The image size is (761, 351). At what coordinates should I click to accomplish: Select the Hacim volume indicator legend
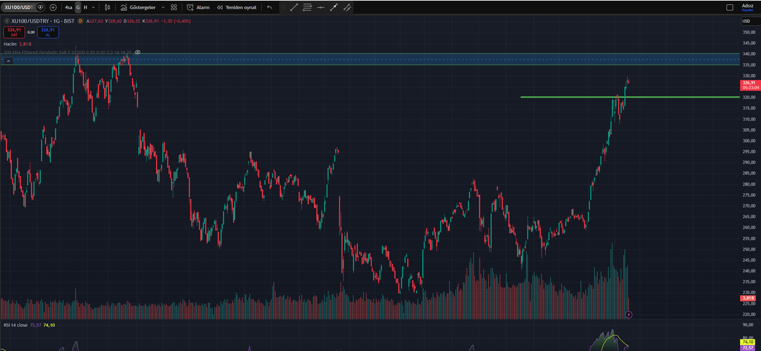click(x=18, y=44)
